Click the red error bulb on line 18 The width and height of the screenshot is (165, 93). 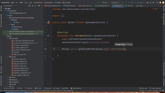click(x=54, y=49)
